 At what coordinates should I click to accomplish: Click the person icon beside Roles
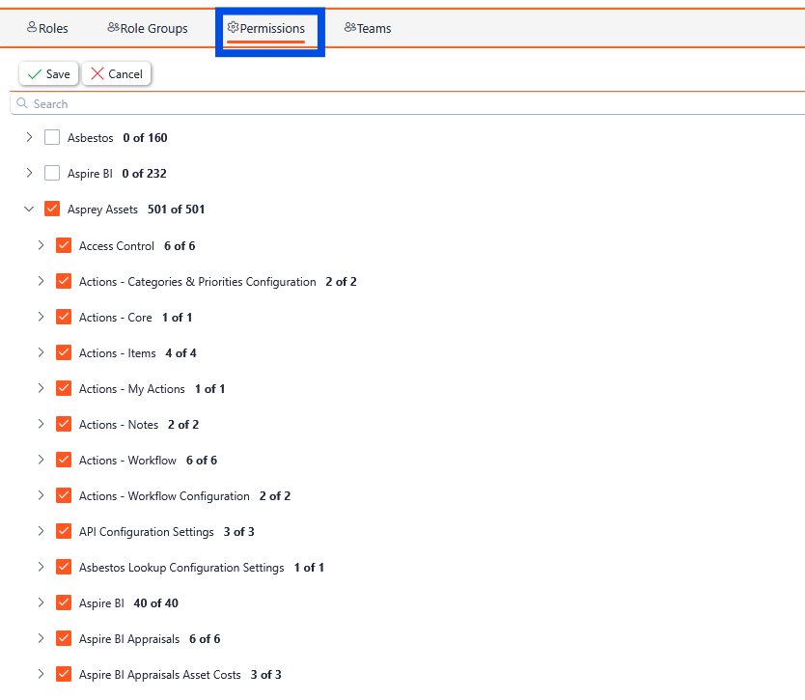point(32,28)
